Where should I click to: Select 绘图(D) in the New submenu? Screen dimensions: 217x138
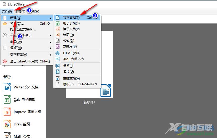77,35
